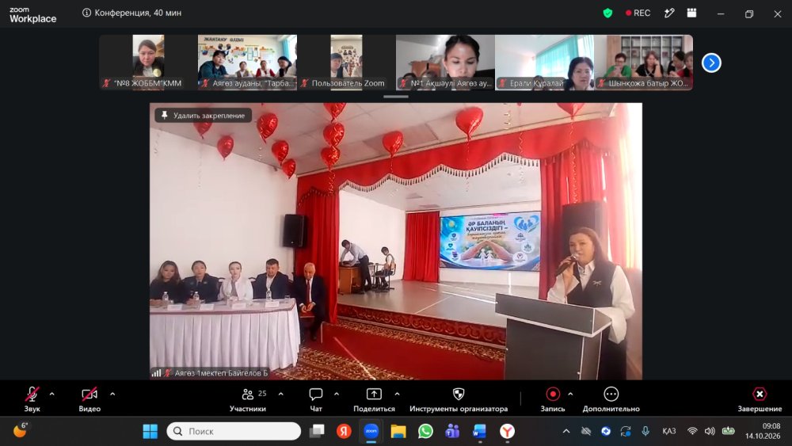The image size is (792, 446).
Task: Open Task View on the taskbar
Action: [318, 432]
